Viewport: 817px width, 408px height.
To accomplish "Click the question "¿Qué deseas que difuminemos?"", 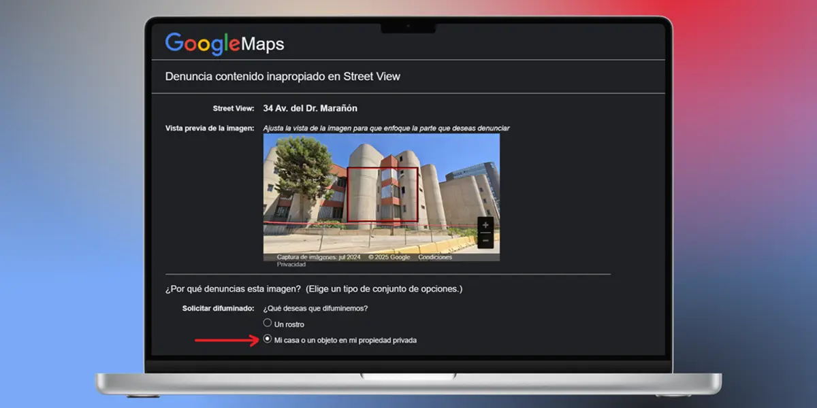I will click(317, 308).
